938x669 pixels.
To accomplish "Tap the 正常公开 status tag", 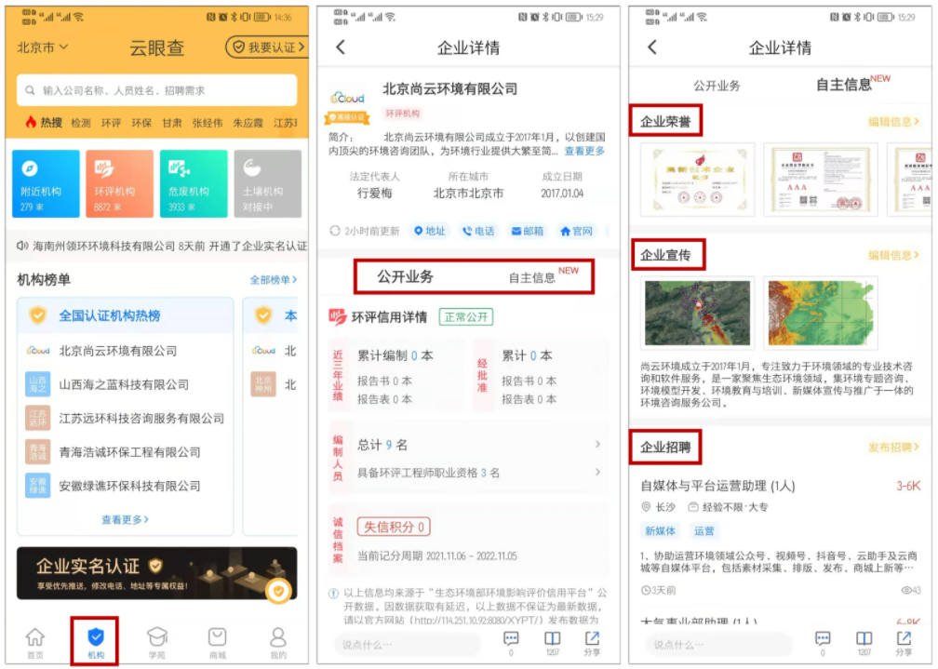I will click(x=466, y=317).
